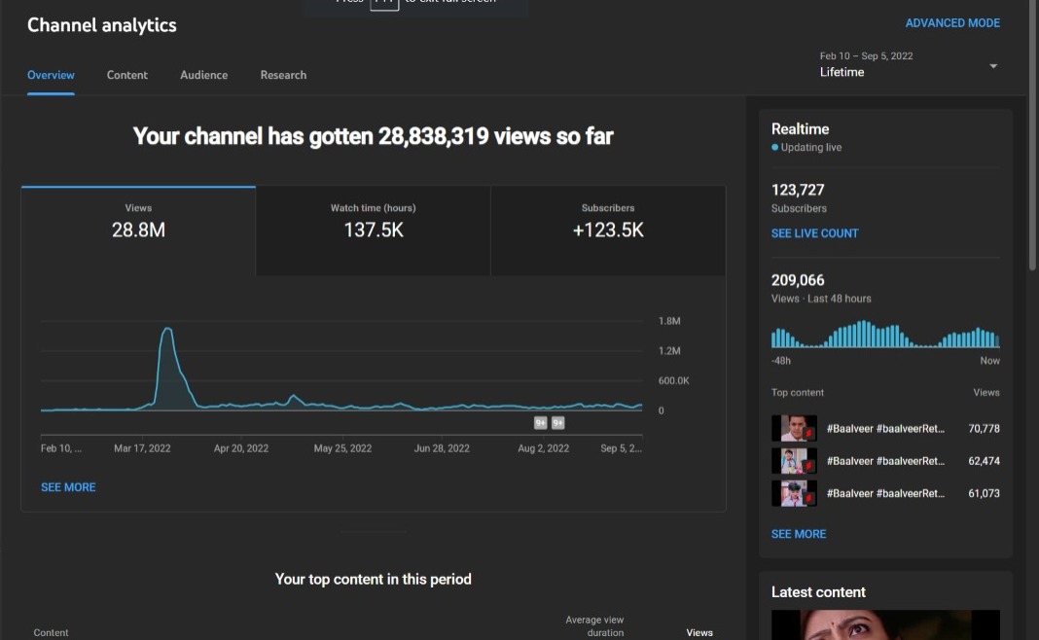
Task: Click the 123,727 subscribers count
Action: 798,190
